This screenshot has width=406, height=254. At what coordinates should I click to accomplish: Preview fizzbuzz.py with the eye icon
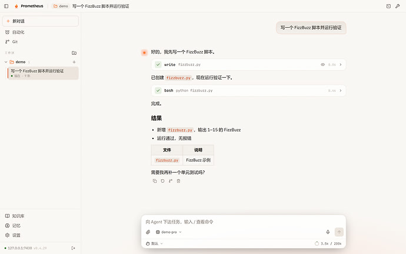[x=322, y=65]
